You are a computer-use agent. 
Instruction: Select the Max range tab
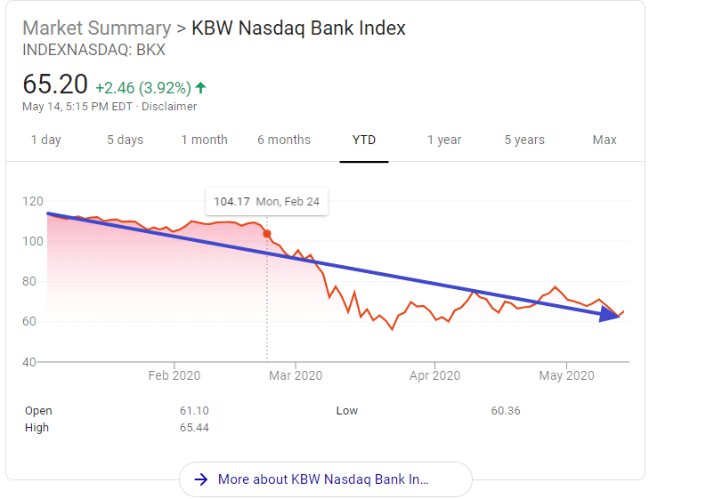click(x=605, y=140)
